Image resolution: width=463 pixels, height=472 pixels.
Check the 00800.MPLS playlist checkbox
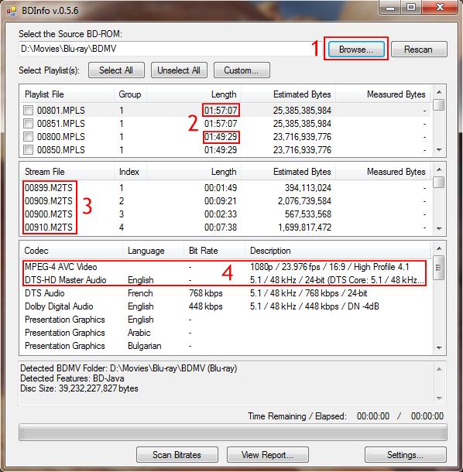[x=29, y=137]
